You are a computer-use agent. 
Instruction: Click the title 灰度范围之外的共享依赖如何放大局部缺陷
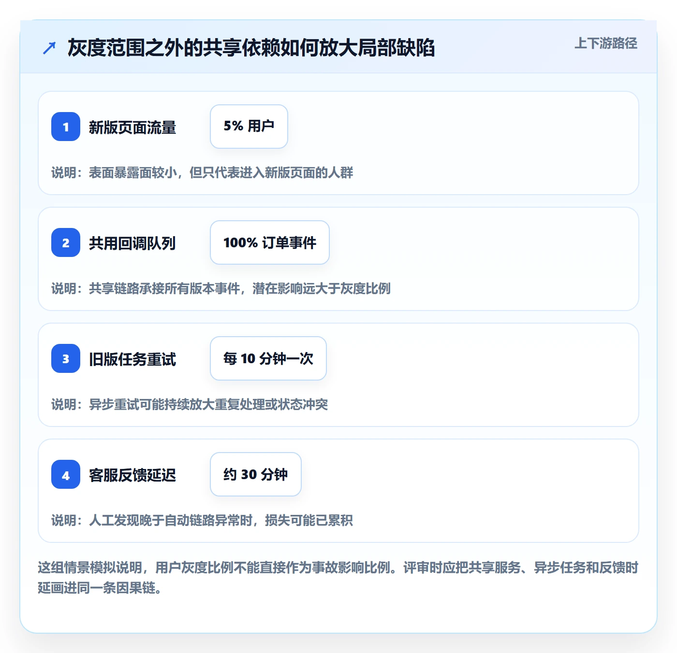tap(251, 48)
